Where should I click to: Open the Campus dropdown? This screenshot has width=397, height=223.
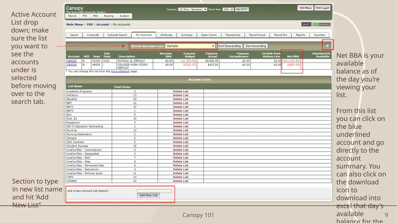pyautogui.click(x=192, y=9)
